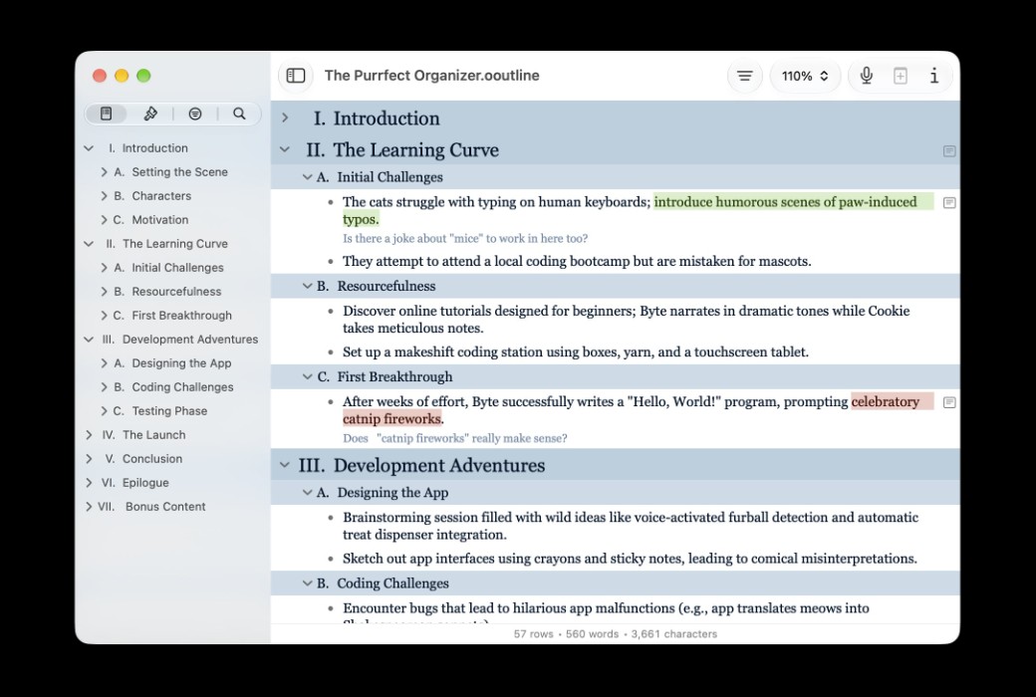Click the 57 rows word count status
The width and height of the screenshot is (1036, 697).
(616, 633)
